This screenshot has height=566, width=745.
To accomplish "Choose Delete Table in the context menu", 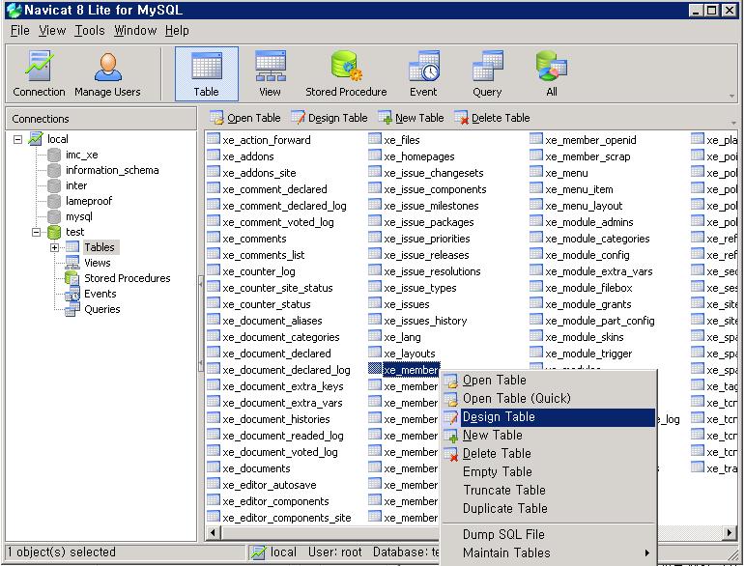I will [x=549, y=453].
